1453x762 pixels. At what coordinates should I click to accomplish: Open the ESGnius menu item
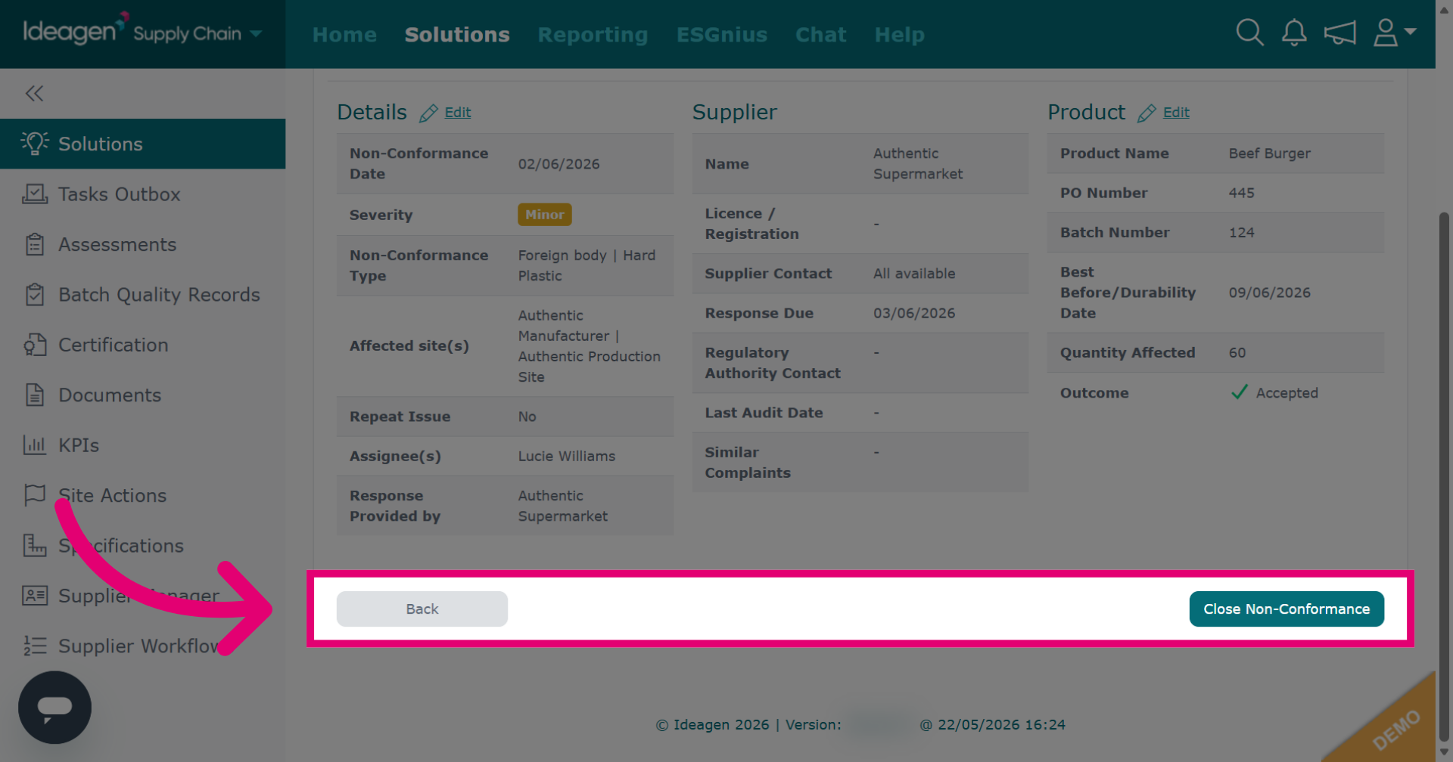(x=721, y=35)
